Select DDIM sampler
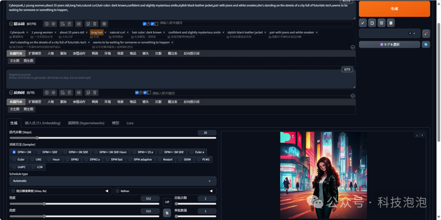The width and height of the screenshot is (441, 220). point(185,159)
